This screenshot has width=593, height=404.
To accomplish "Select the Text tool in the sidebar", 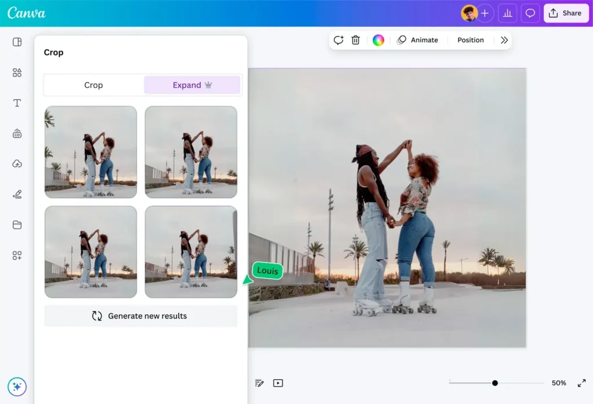I will tap(17, 103).
